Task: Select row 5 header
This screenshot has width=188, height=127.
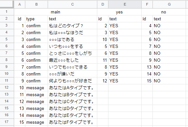Action: click(7, 39)
